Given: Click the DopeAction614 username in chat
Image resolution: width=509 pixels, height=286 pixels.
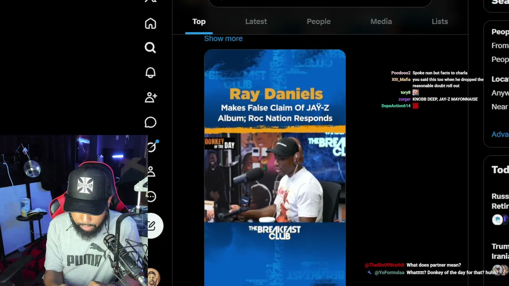Looking at the screenshot, I should 396,106.
